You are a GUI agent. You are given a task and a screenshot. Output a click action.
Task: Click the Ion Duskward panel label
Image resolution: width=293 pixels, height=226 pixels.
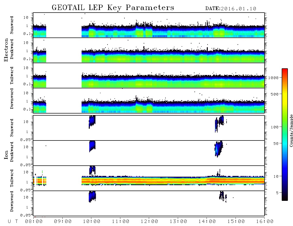coord(12,152)
